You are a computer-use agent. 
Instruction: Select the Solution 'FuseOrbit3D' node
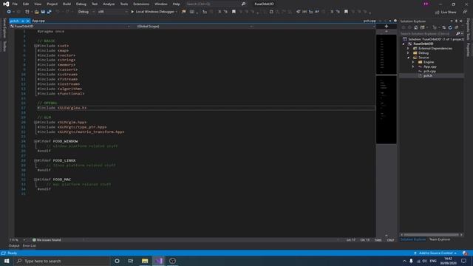433,39
